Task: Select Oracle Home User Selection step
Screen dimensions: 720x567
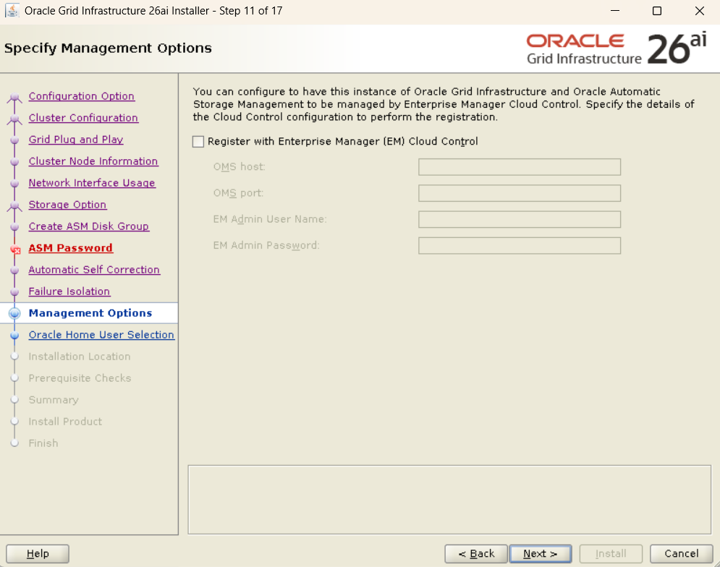Action: tap(101, 335)
